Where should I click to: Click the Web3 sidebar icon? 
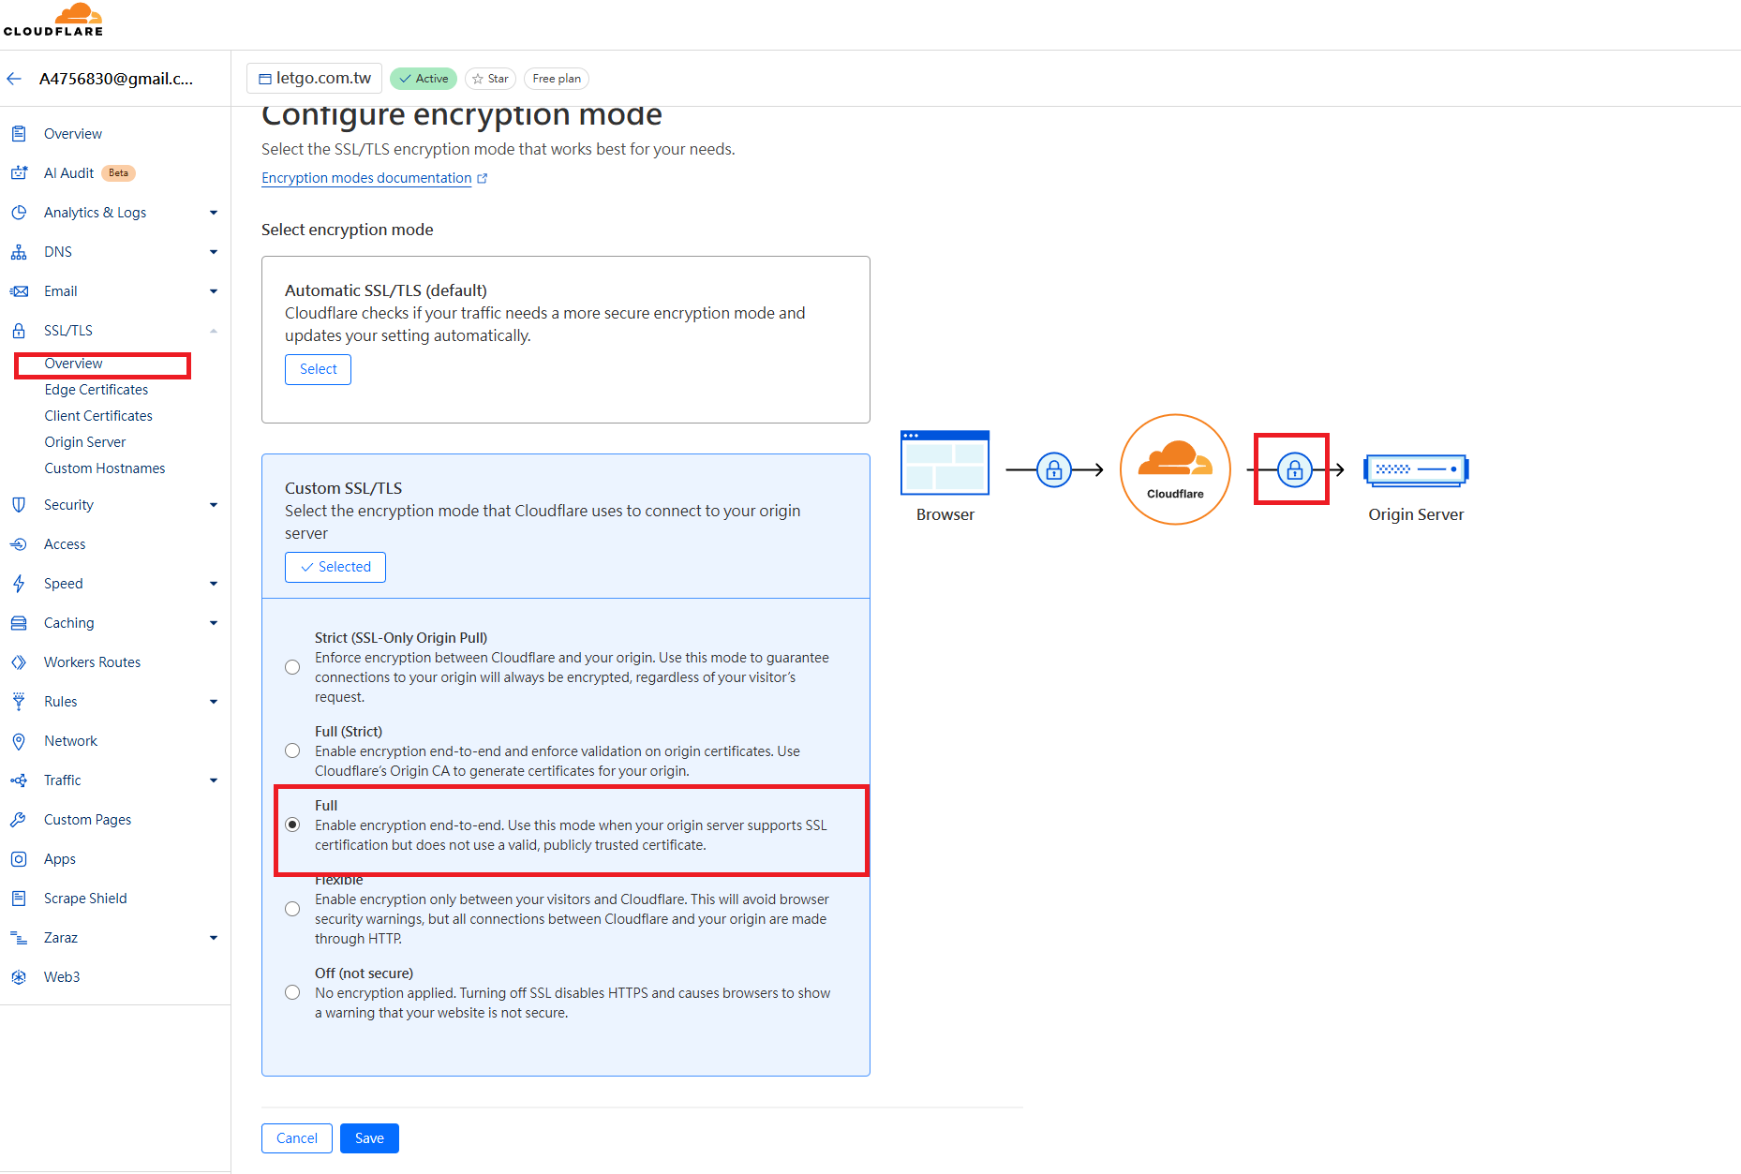[20, 976]
